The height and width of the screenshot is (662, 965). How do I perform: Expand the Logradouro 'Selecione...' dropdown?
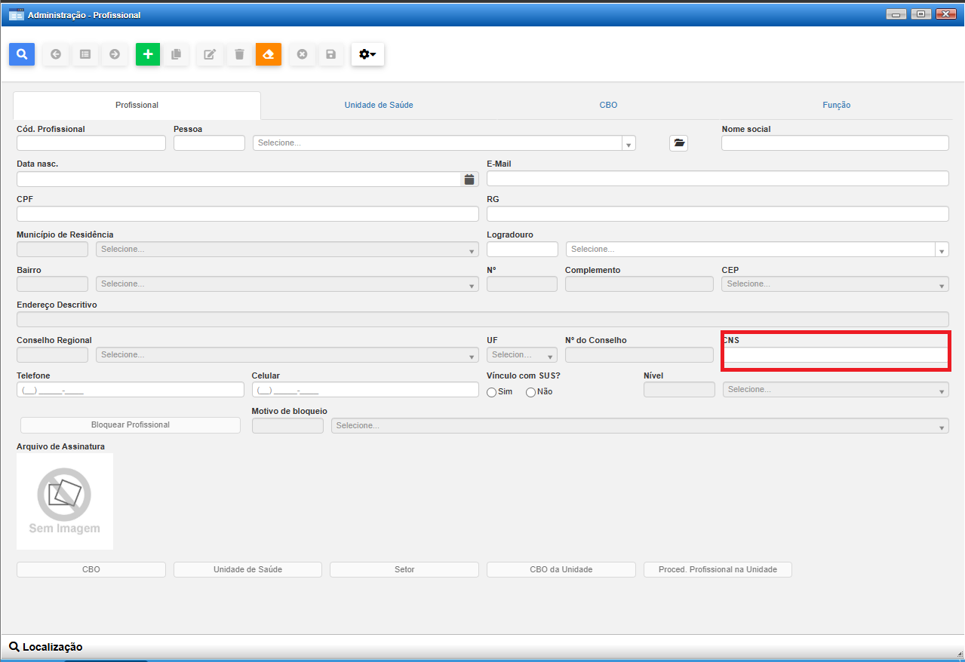(x=757, y=250)
